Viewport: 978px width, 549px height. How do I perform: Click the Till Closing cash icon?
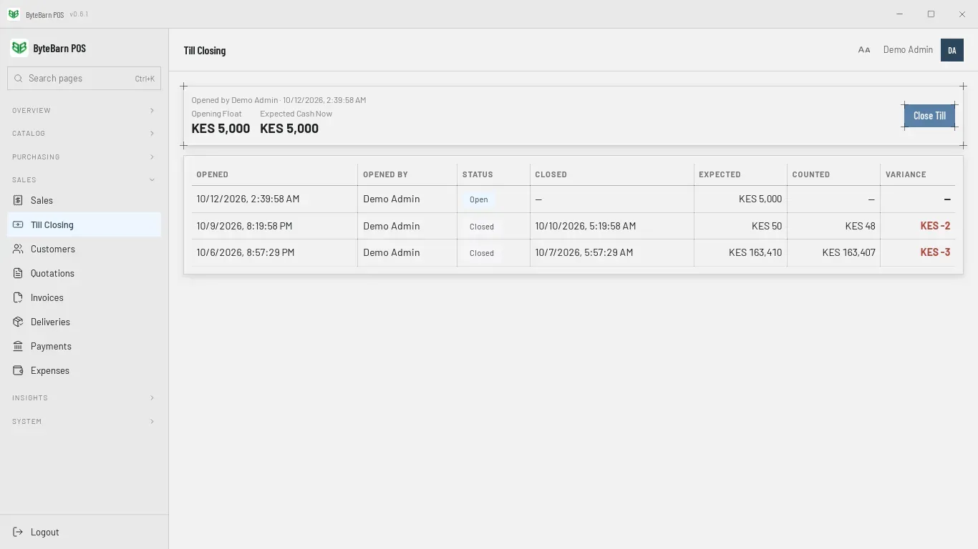pyautogui.click(x=18, y=224)
